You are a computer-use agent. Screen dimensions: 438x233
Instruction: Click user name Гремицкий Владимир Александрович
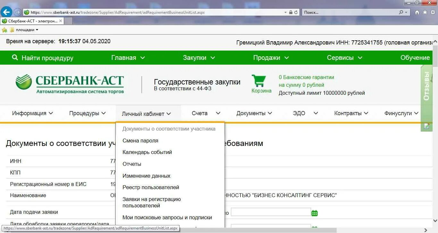point(285,43)
